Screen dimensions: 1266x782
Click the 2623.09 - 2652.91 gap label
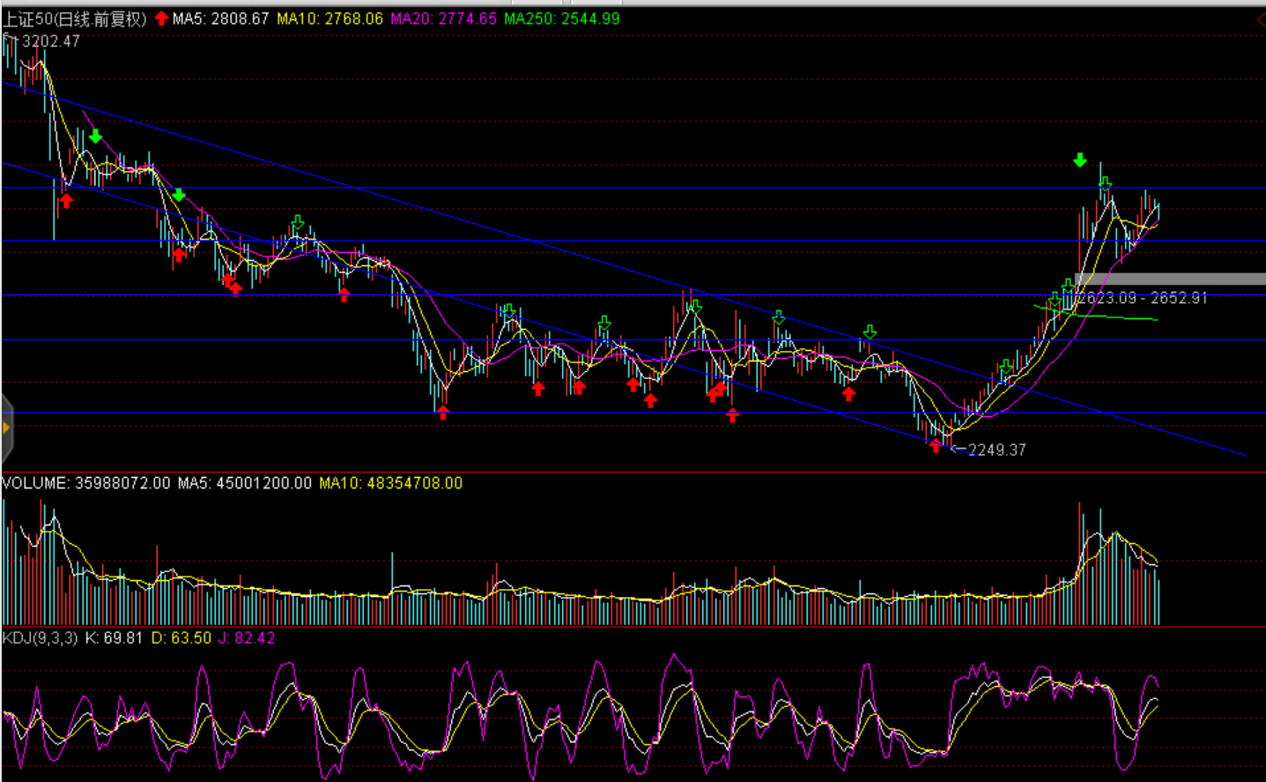tap(1143, 298)
